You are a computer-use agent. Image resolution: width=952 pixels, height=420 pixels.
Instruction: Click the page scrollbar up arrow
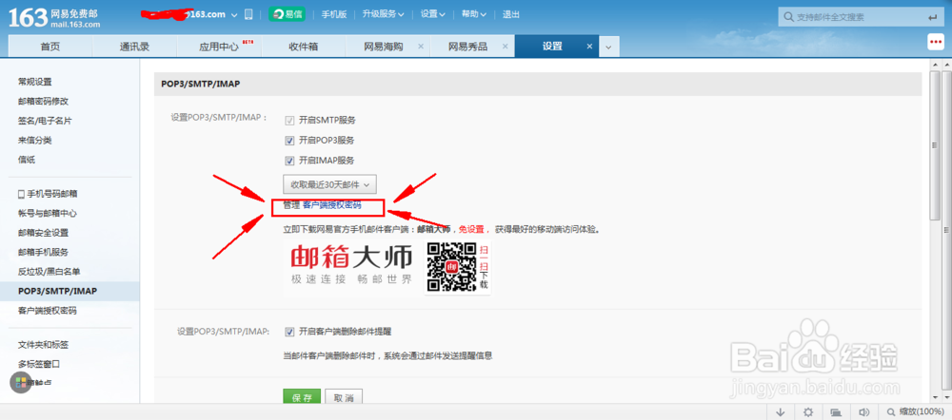935,65
